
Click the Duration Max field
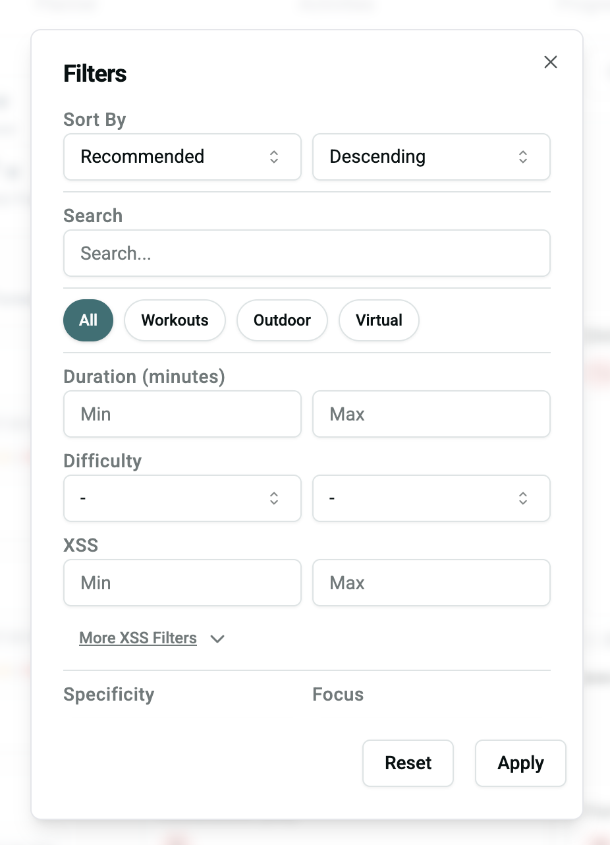[x=431, y=414]
